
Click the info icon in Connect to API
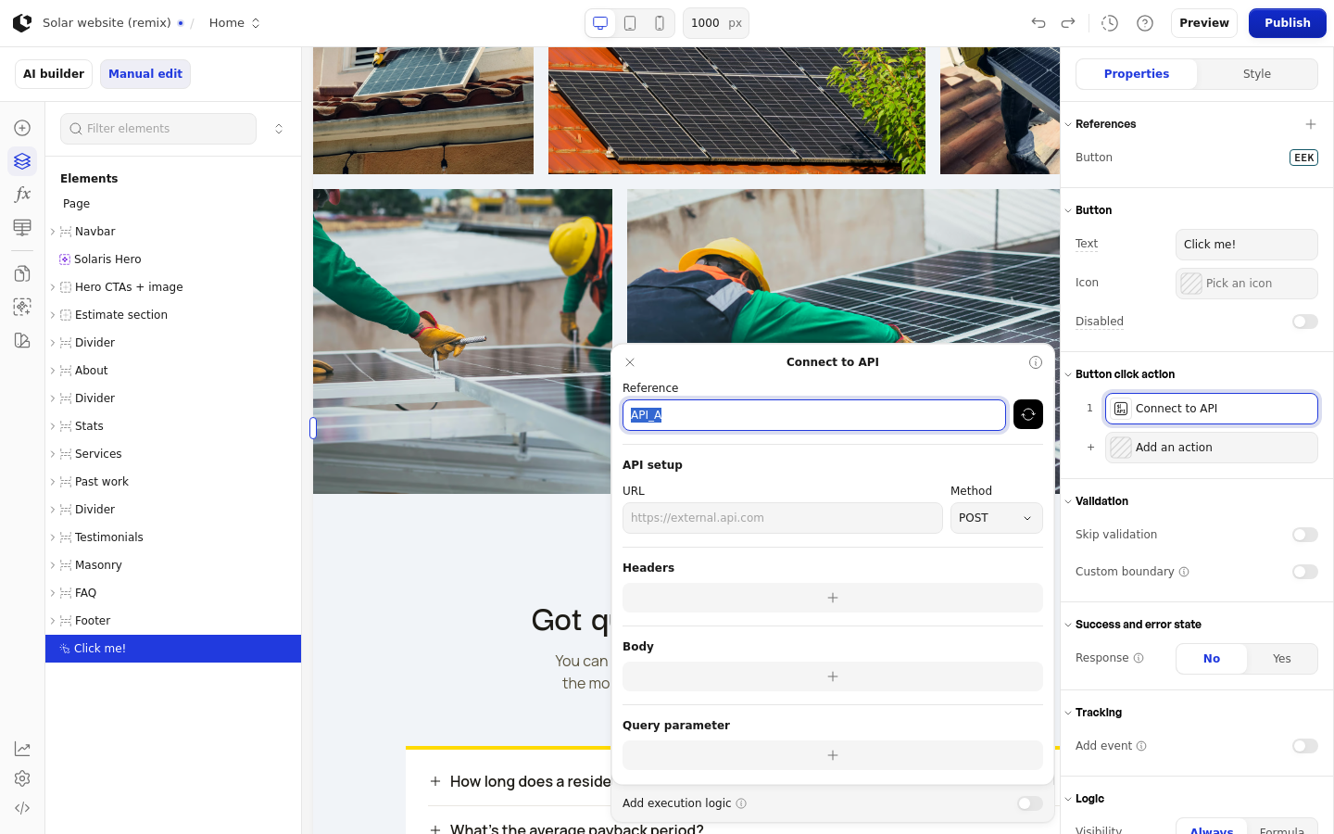pyautogui.click(x=1036, y=362)
